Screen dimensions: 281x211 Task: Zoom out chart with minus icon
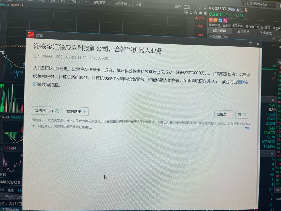tap(201, 13)
